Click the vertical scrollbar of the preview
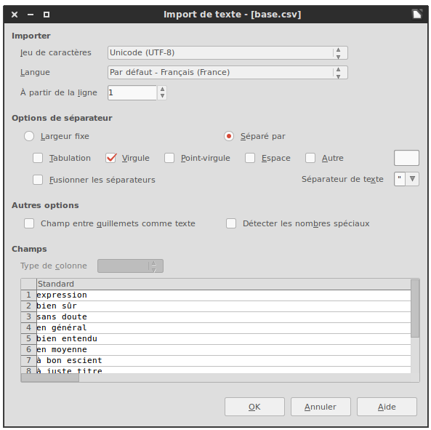Viewport: 431px width, 430px height. click(415, 326)
